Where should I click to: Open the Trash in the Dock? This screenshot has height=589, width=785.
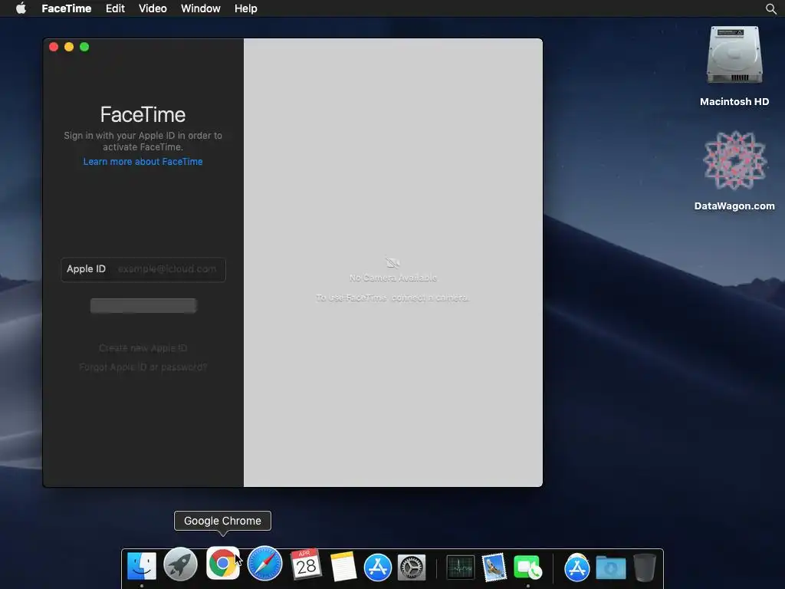click(x=645, y=568)
